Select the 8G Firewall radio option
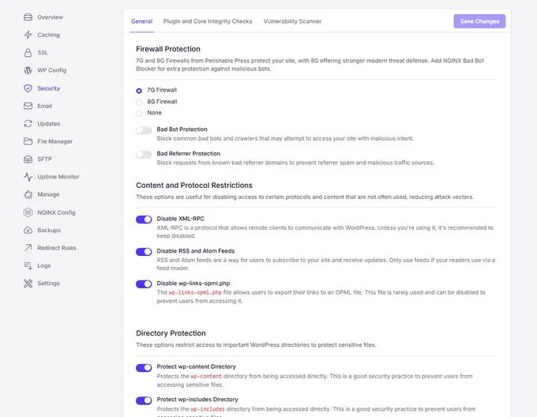The height and width of the screenshot is (417, 537). 139,102
